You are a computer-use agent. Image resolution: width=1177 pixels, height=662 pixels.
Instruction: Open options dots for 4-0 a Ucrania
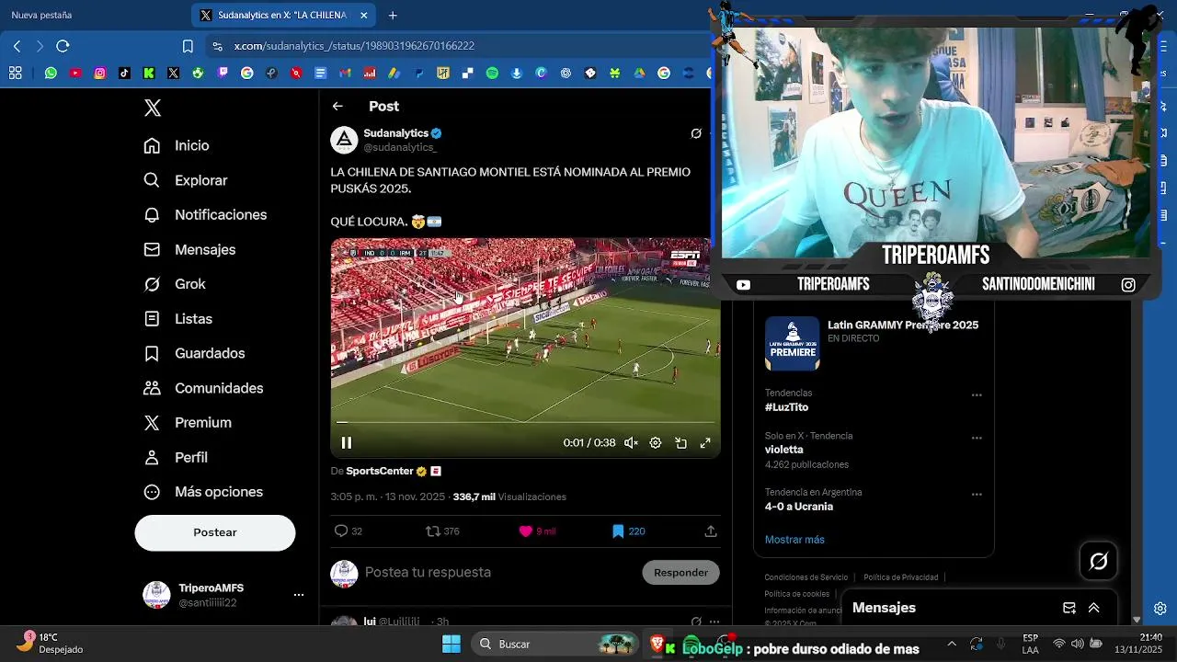pyautogui.click(x=977, y=495)
